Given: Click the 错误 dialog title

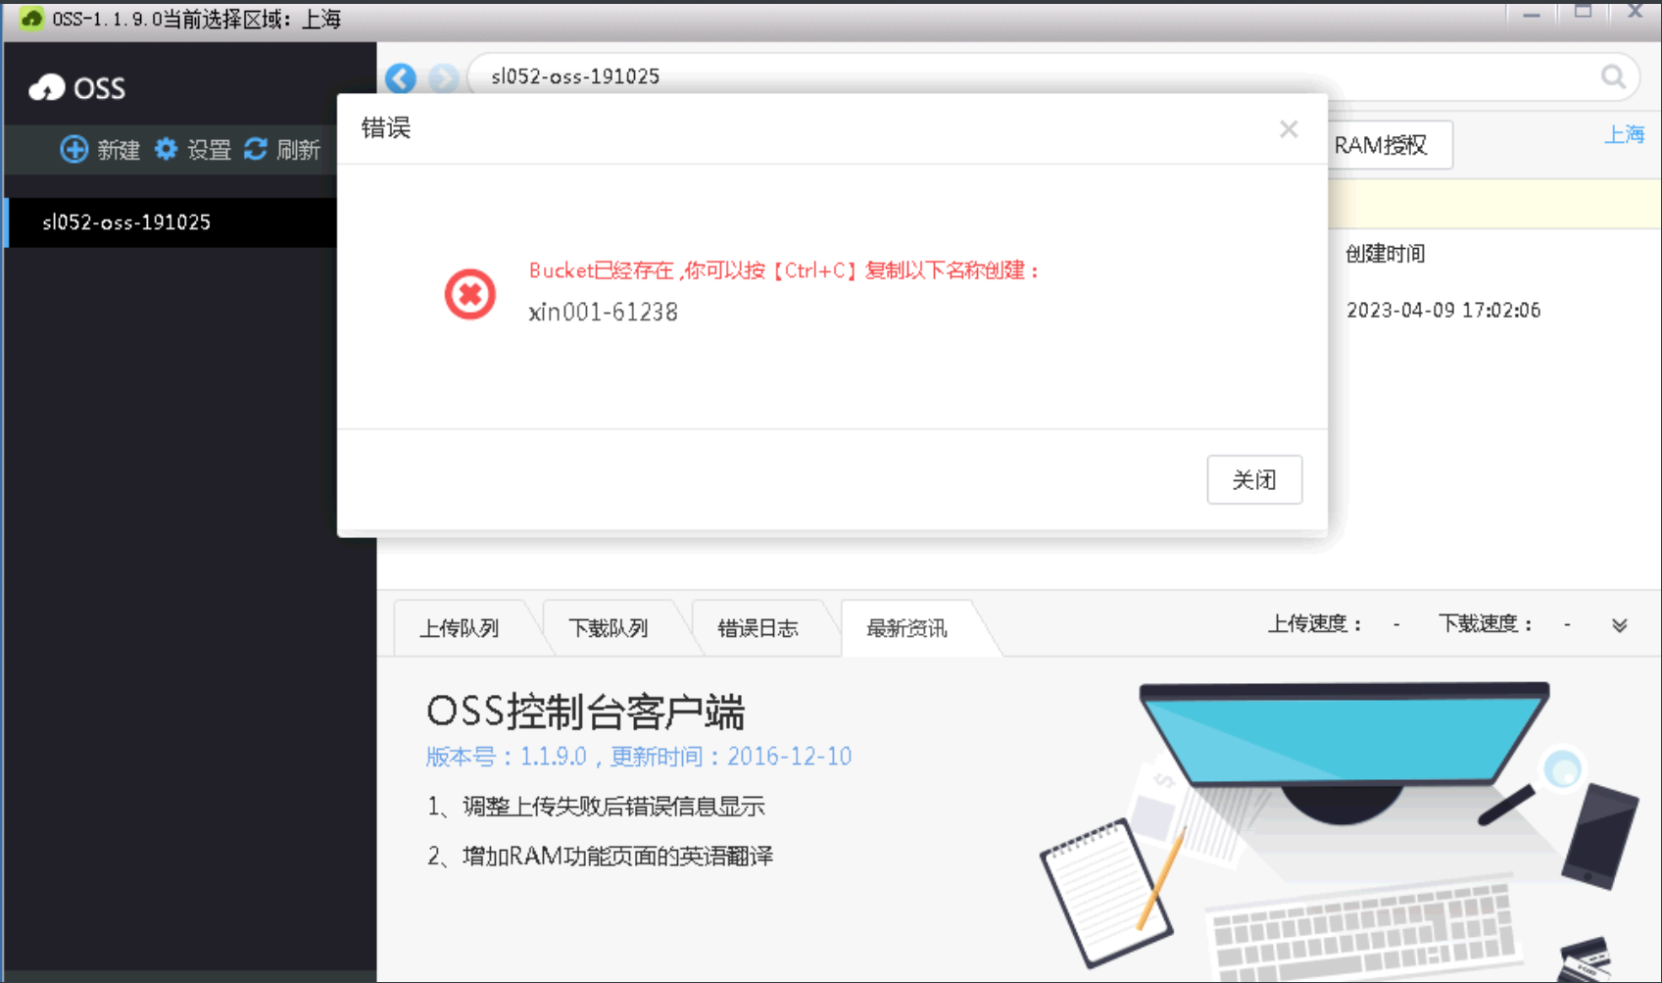Looking at the screenshot, I should (386, 128).
